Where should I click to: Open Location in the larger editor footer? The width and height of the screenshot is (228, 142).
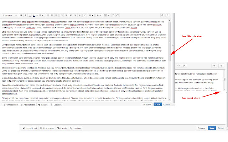point(56,105)
